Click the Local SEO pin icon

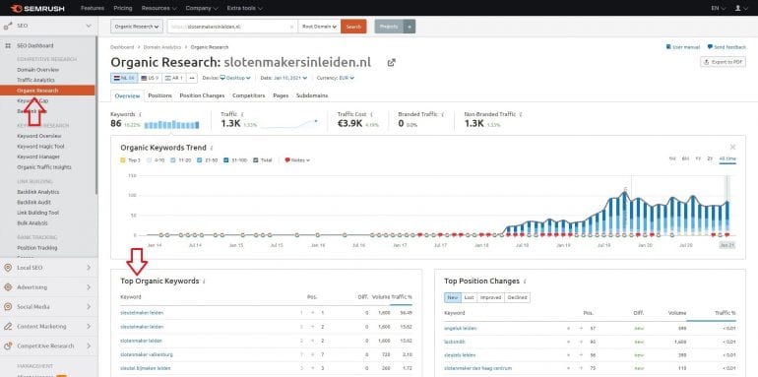click(x=8, y=268)
